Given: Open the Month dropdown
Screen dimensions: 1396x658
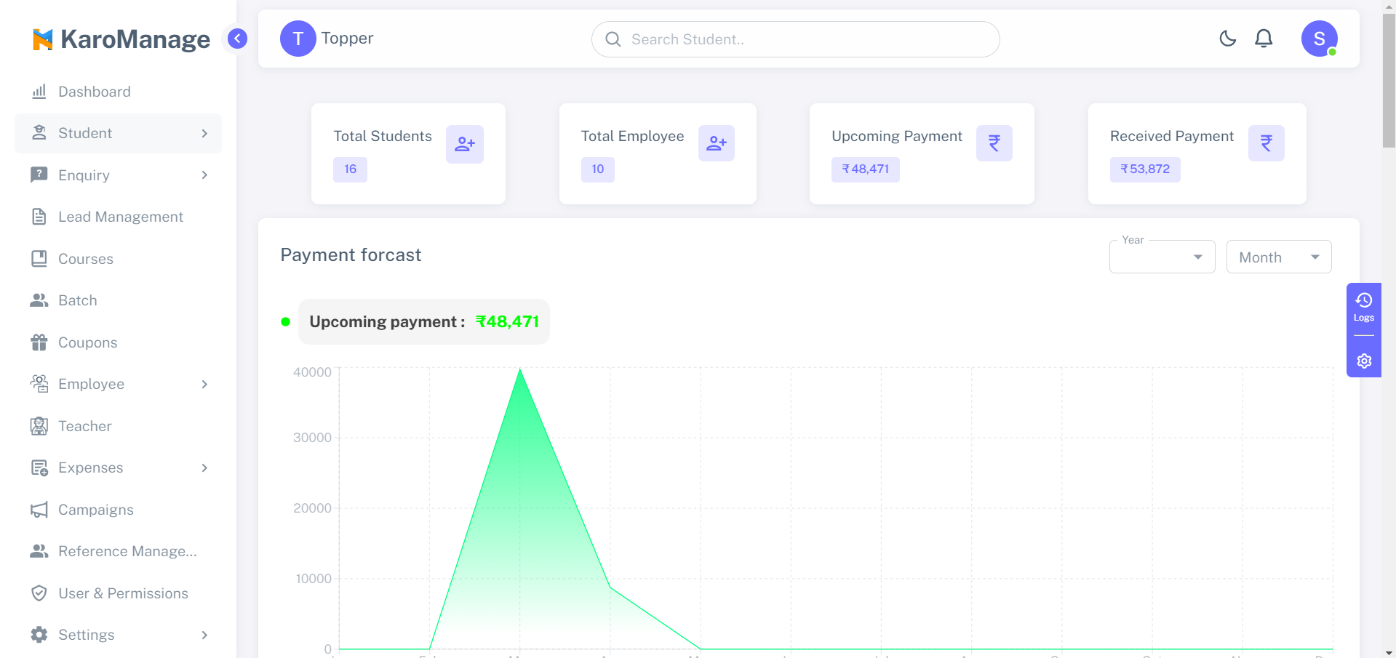Looking at the screenshot, I should 1279,257.
